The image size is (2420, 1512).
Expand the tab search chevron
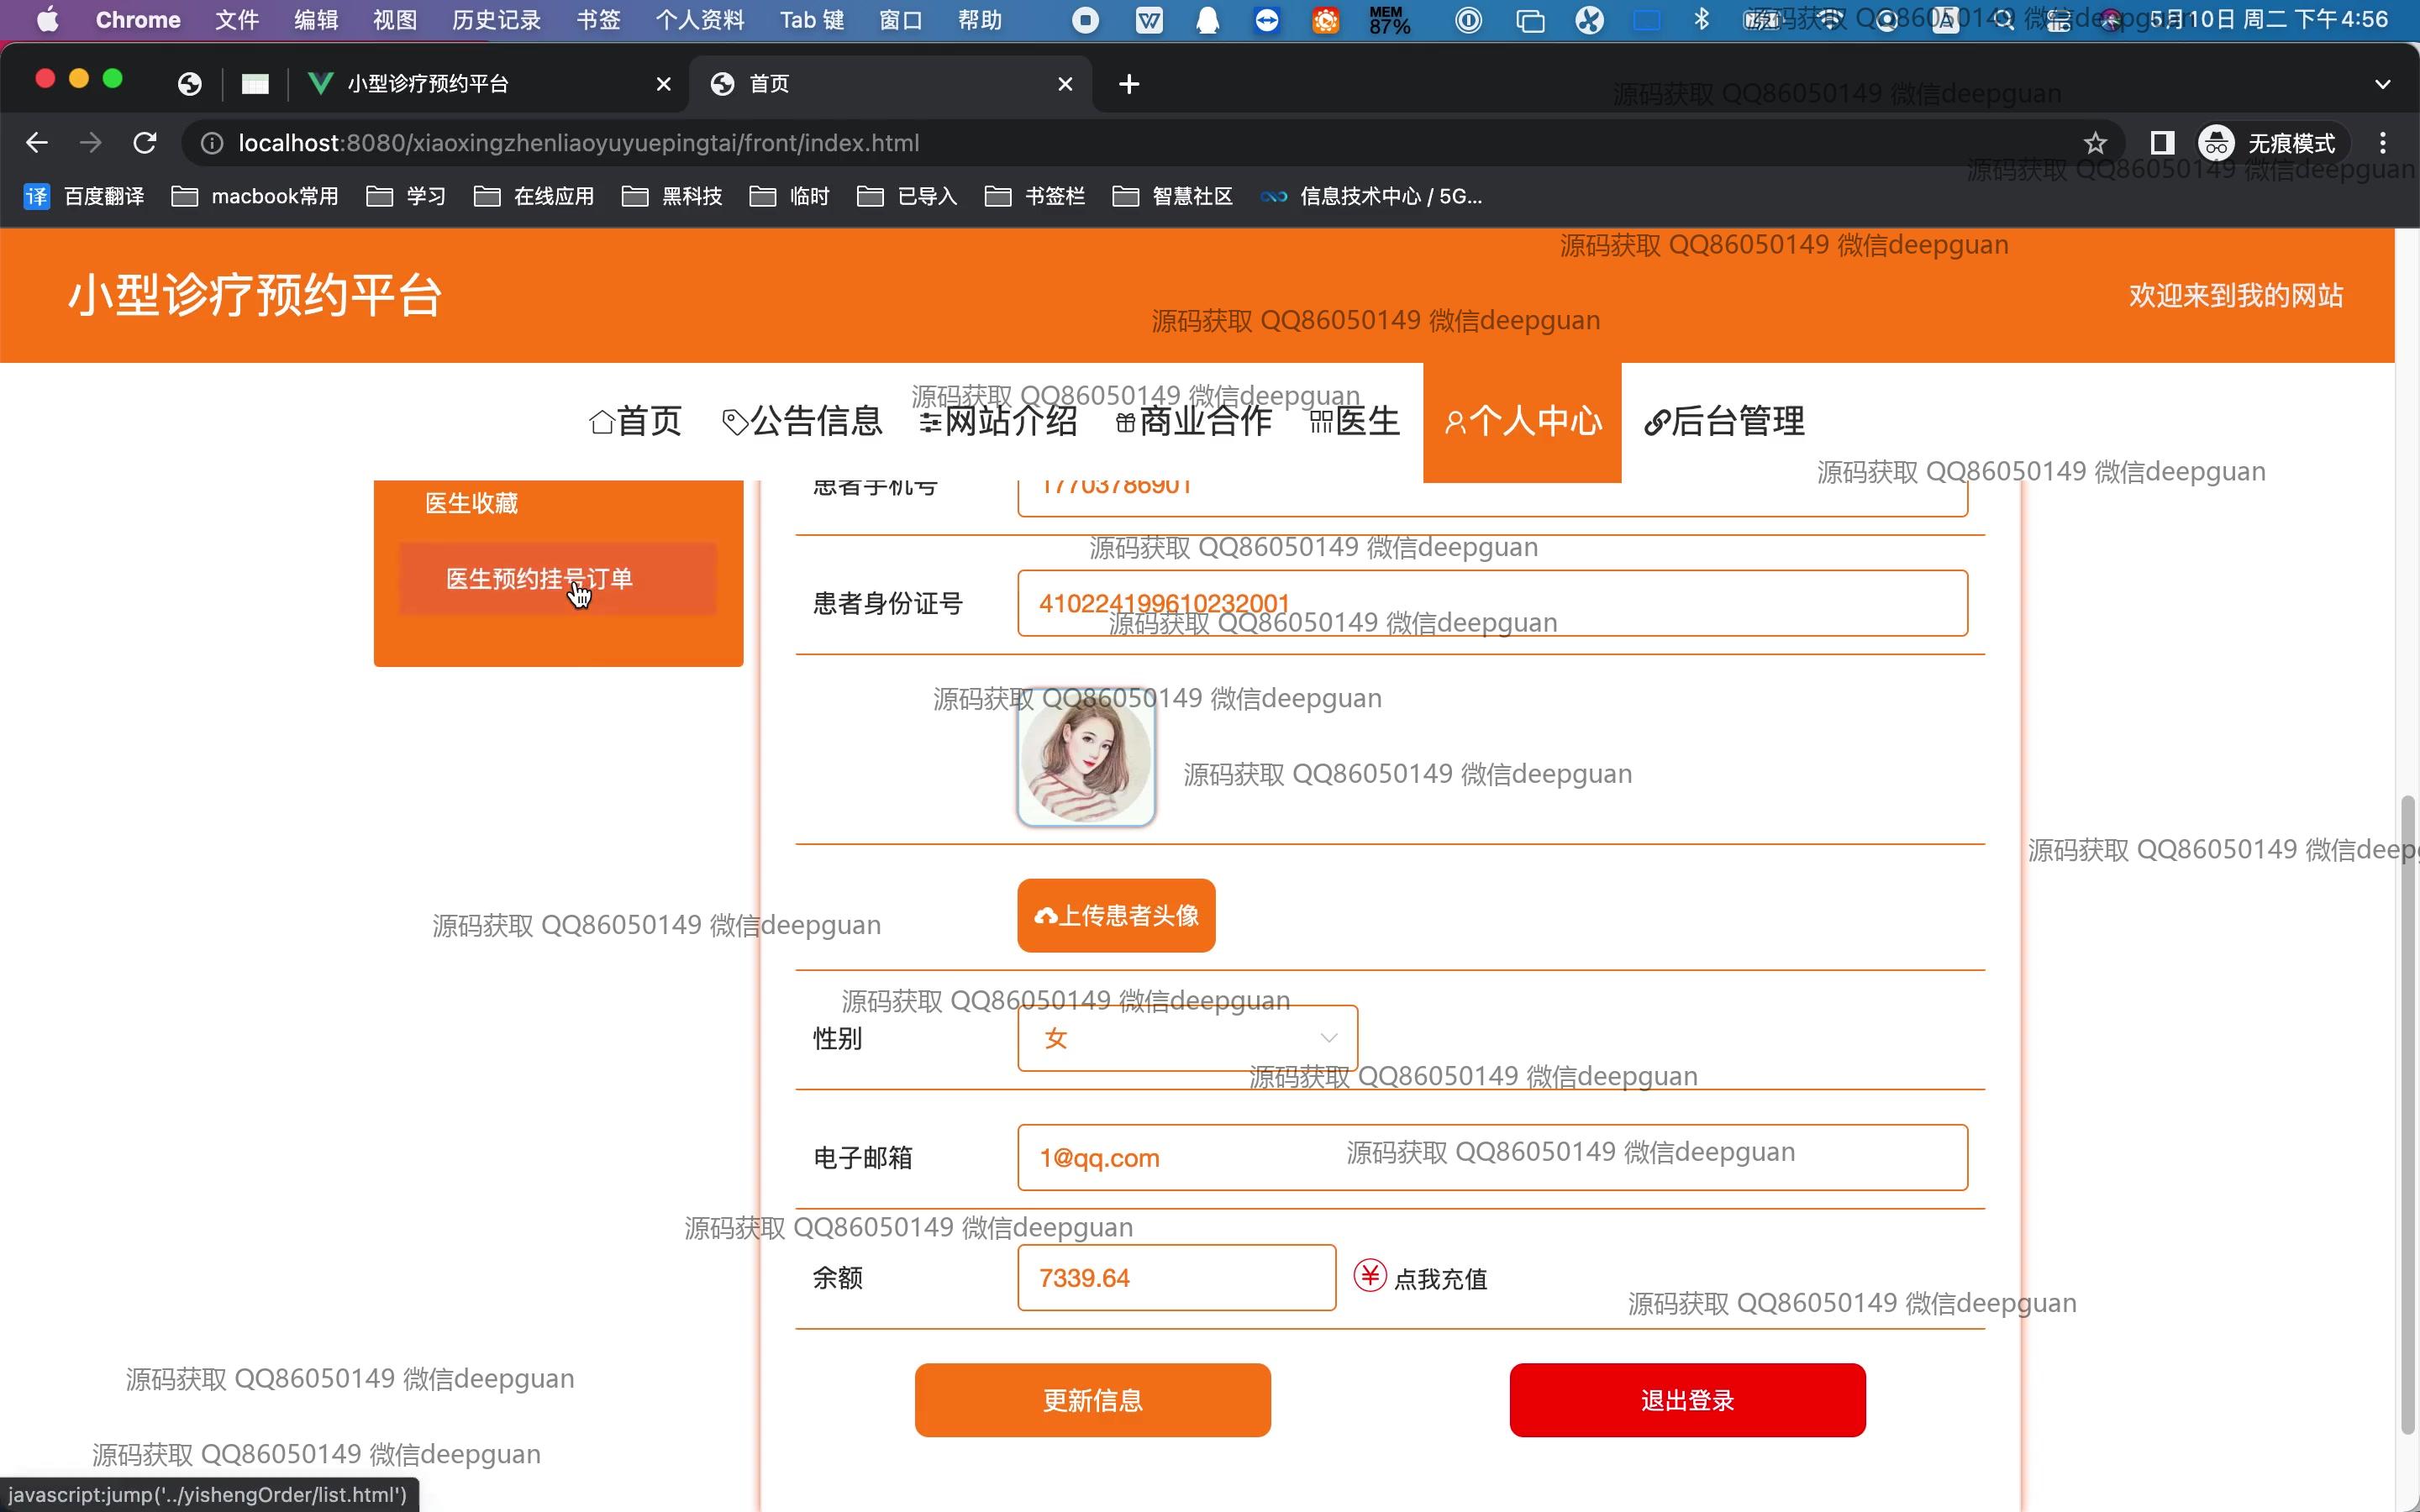pyautogui.click(x=2382, y=84)
